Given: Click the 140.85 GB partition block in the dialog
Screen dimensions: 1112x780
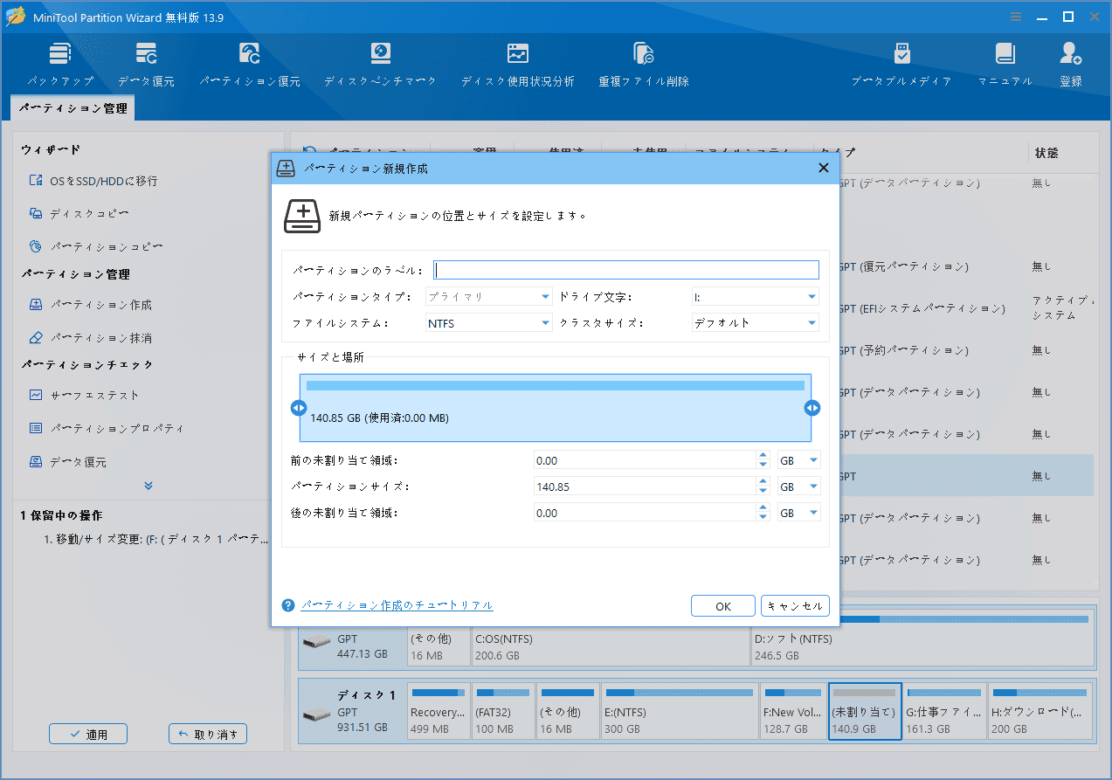Looking at the screenshot, I should 556,408.
